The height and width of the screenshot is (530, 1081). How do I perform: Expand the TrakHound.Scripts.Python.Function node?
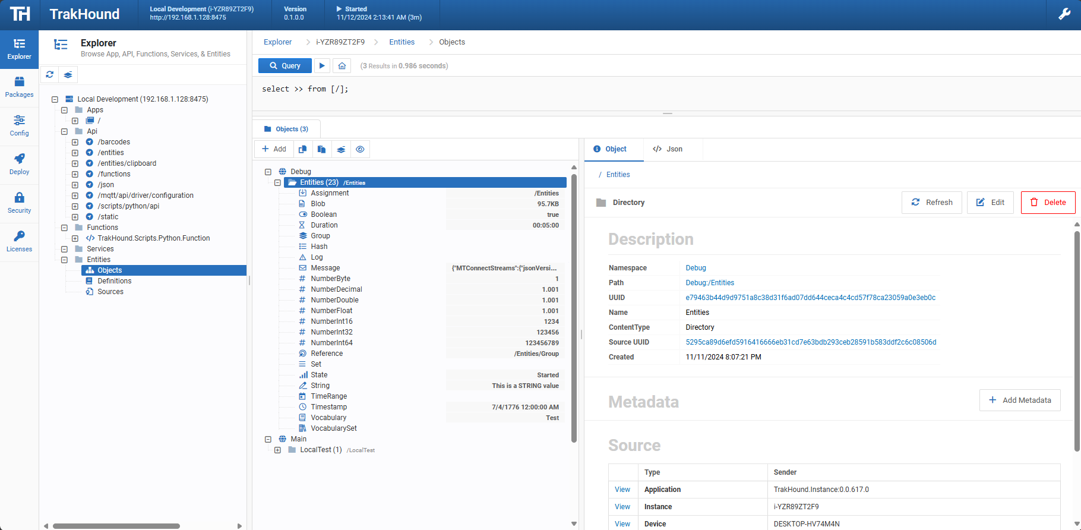point(75,238)
